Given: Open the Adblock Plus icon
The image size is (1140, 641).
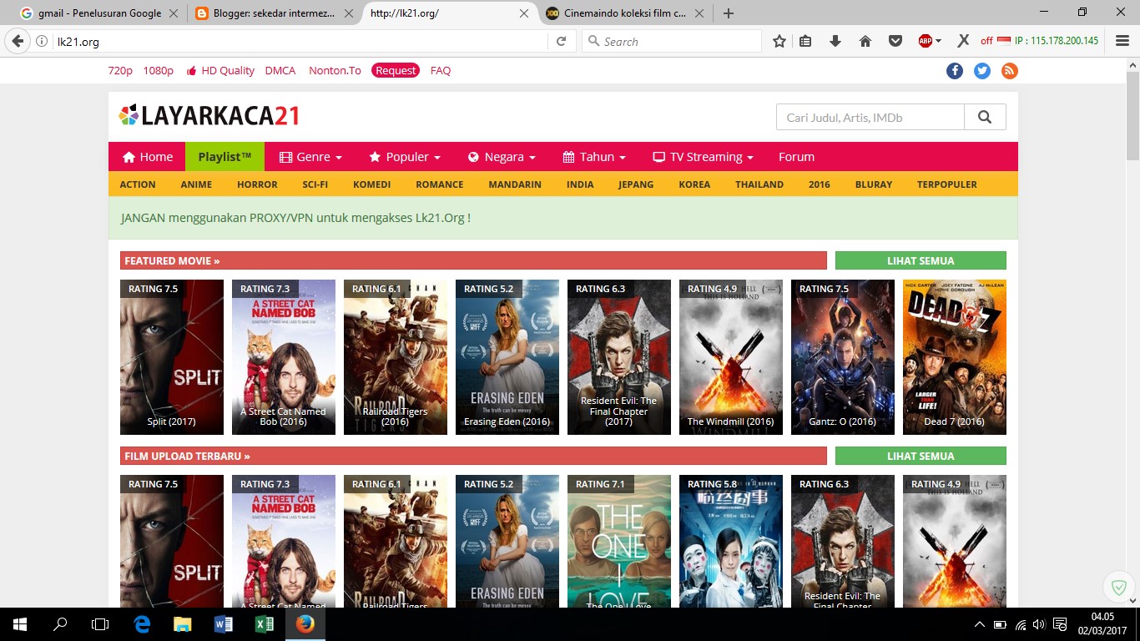Looking at the screenshot, I should tap(925, 41).
